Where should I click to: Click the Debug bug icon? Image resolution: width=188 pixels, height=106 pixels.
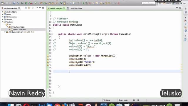click(x=22, y=3)
